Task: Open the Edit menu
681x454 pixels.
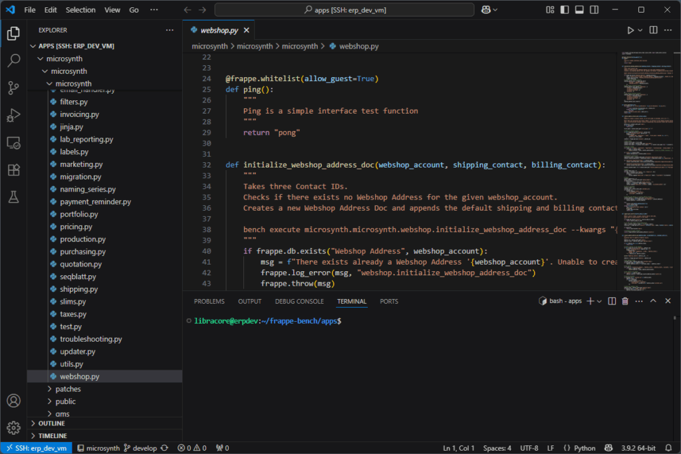Action: pos(51,9)
